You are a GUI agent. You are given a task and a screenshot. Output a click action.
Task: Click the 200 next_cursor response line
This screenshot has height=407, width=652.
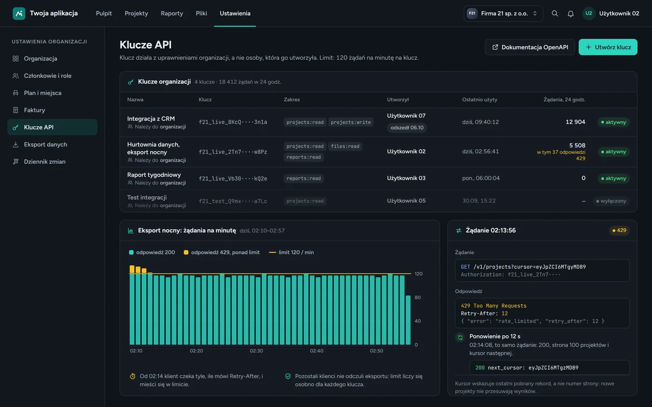[x=549, y=368]
